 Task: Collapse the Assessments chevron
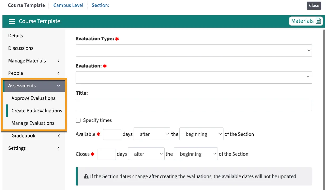[59, 86]
